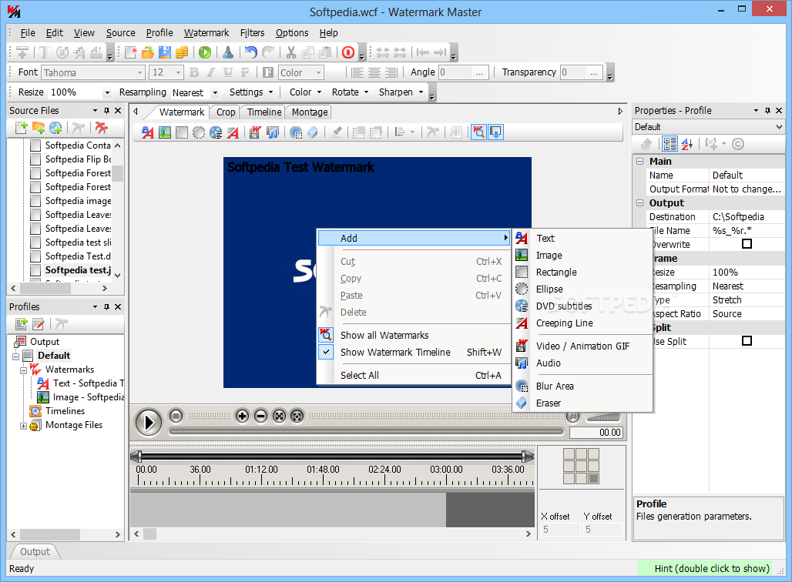Check the Softpedia image source file
The image size is (792, 582).
click(x=35, y=201)
